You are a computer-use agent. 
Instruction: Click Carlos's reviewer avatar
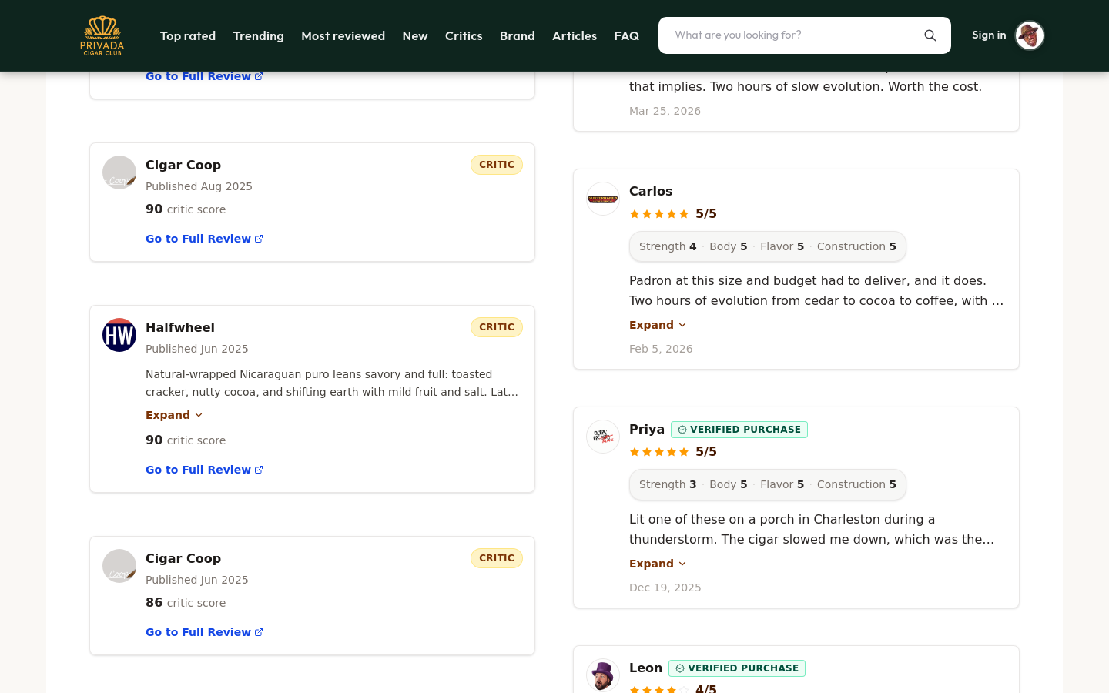(603, 199)
